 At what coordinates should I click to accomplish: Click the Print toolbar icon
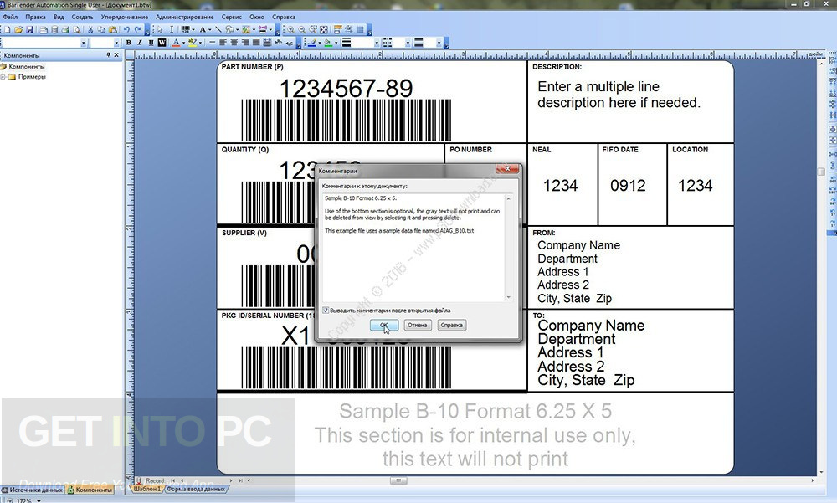coord(65,30)
